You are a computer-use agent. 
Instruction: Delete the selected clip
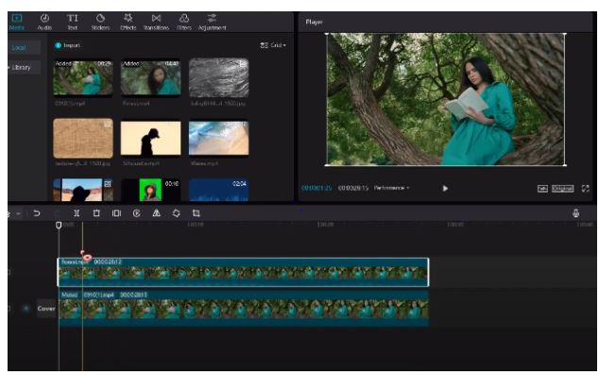click(x=96, y=213)
